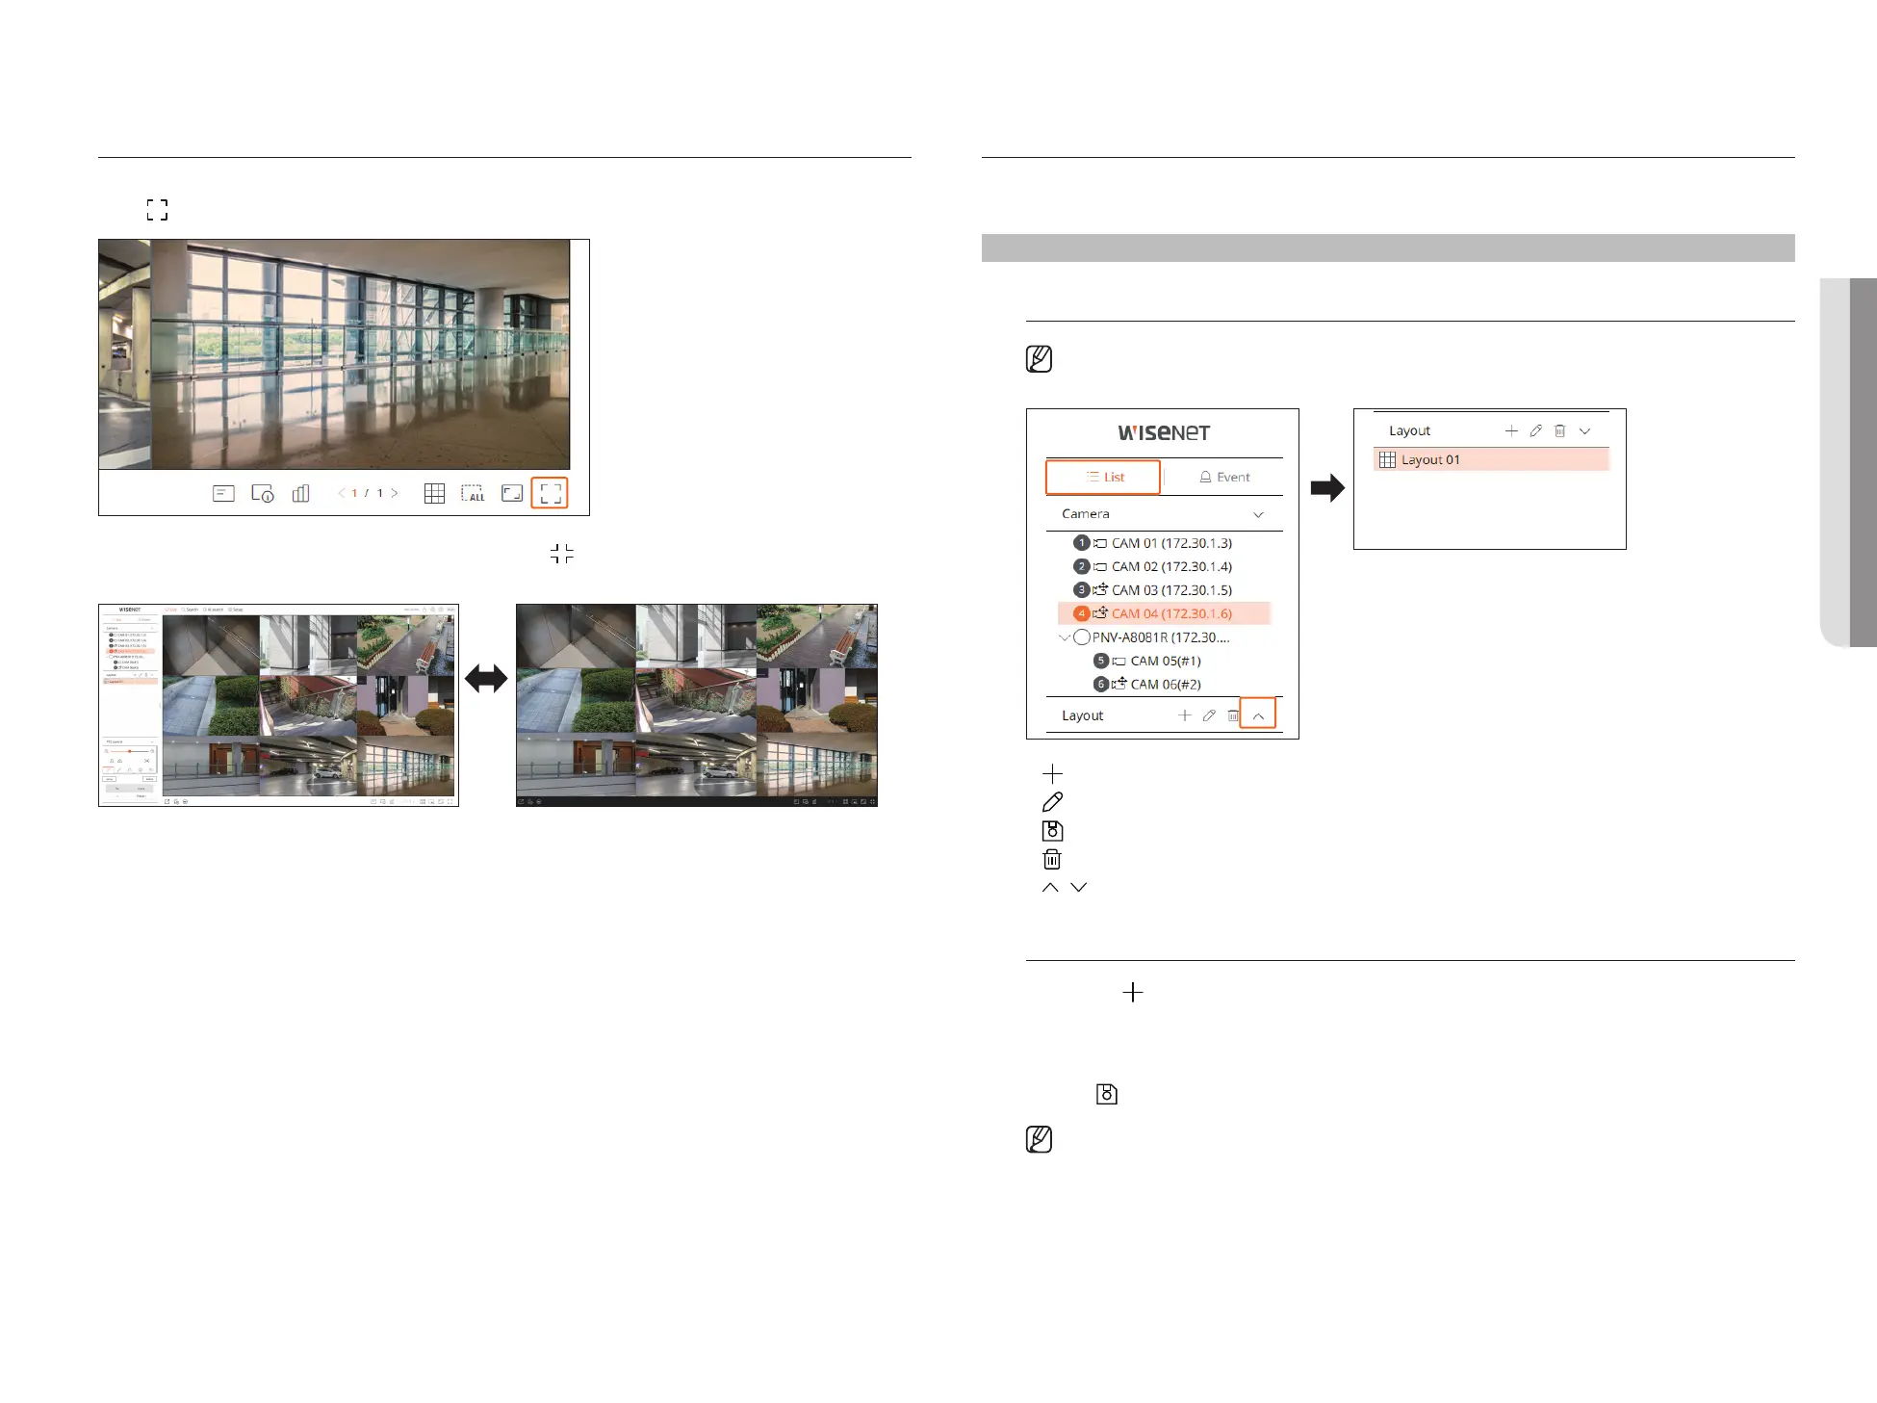
Task: Click the select-all channels ALL icon
Action: pos(473,493)
